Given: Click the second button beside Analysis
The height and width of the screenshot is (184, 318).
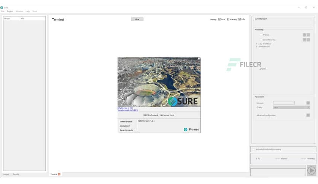Looking at the screenshot, I should [308, 35].
